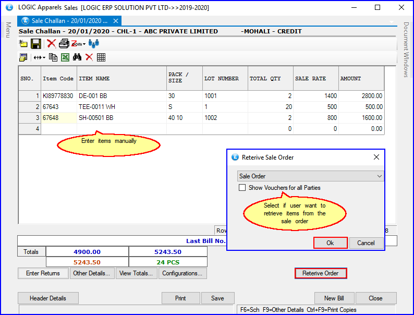
Task: Click the TOTAL QTY column header
Action: [x=271, y=78]
